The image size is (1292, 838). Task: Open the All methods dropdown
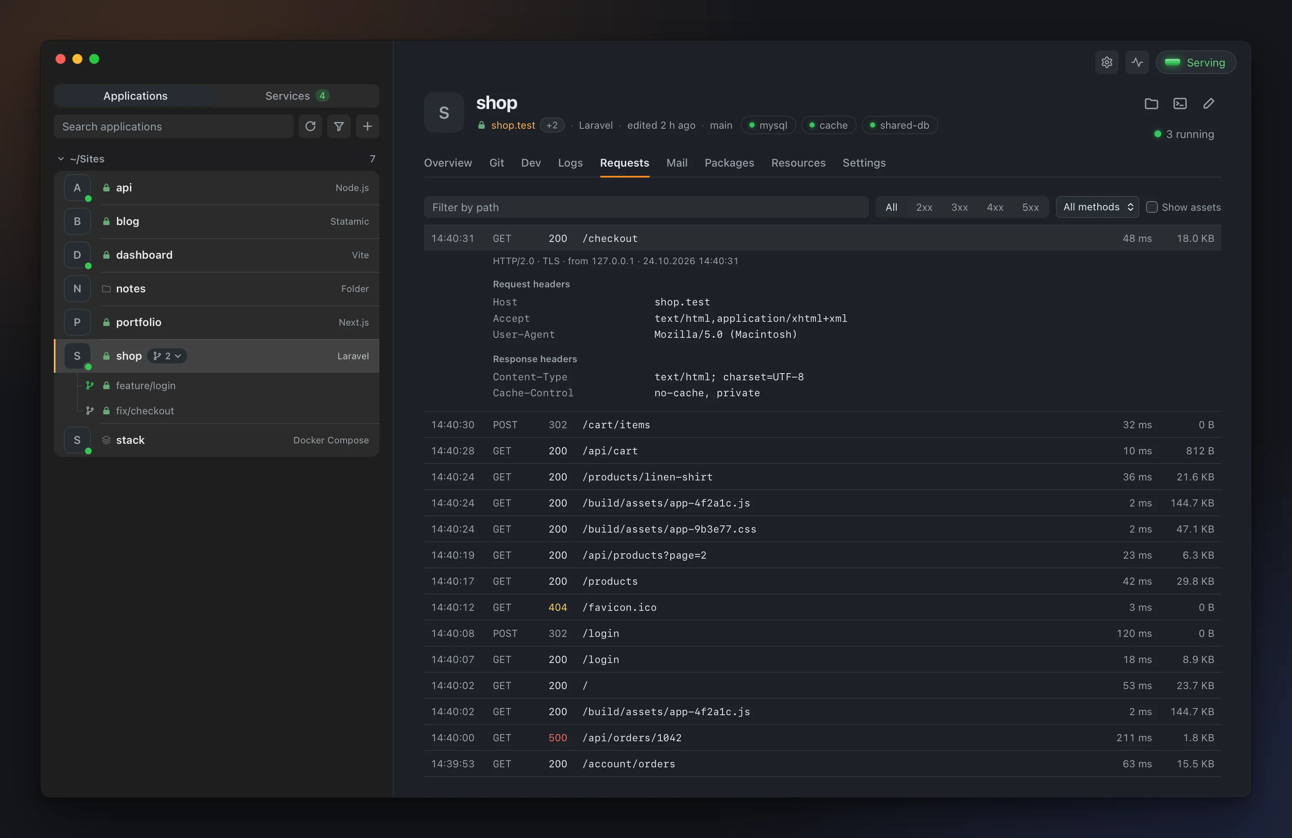(1098, 207)
